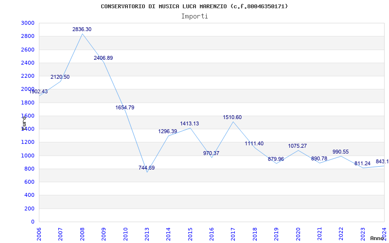Click the Importi subtitle
Image resolution: width=389 pixels, height=243 pixels.
[x=194, y=17]
